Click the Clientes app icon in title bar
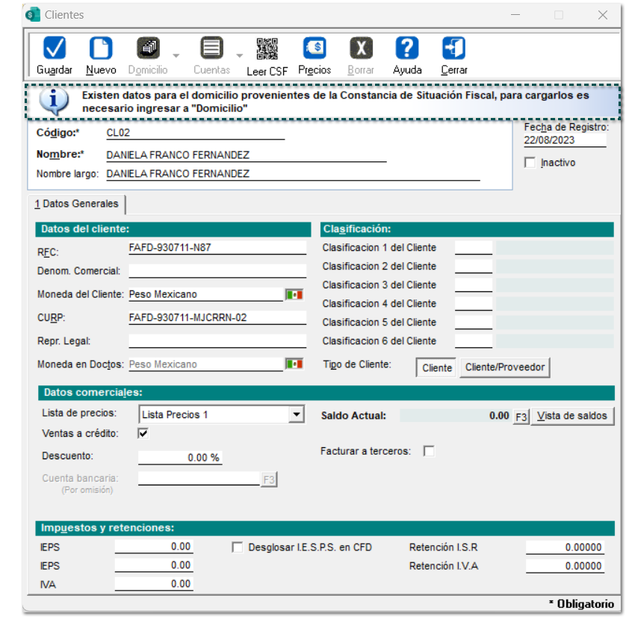This screenshot has height=619, width=629. click(x=33, y=15)
